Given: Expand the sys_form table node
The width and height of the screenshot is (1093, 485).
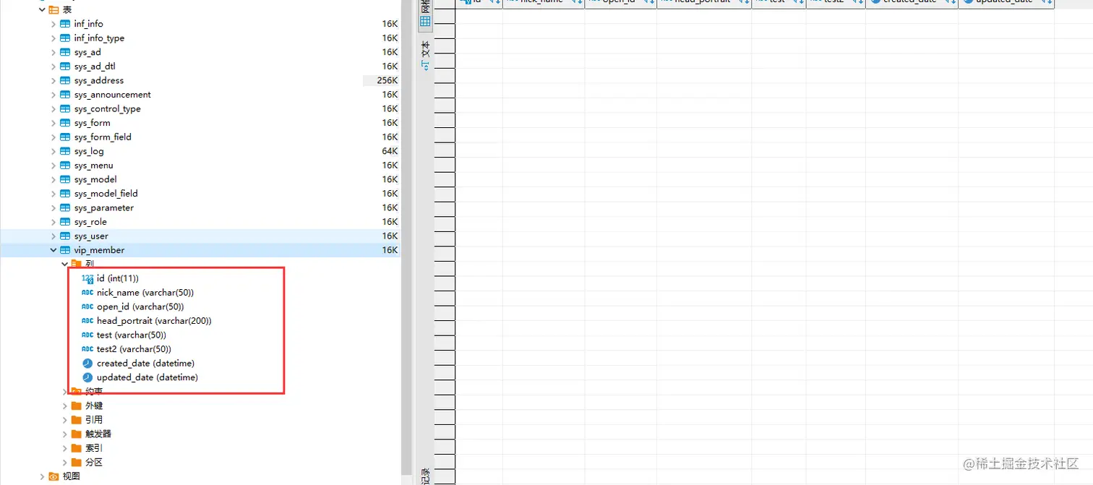Looking at the screenshot, I should point(53,123).
